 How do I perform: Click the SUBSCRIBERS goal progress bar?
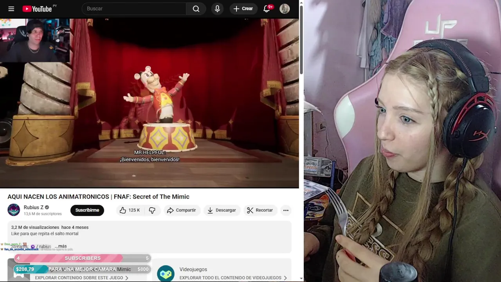82,258
